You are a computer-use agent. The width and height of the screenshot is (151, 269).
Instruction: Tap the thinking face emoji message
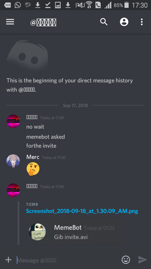point(33,169)
